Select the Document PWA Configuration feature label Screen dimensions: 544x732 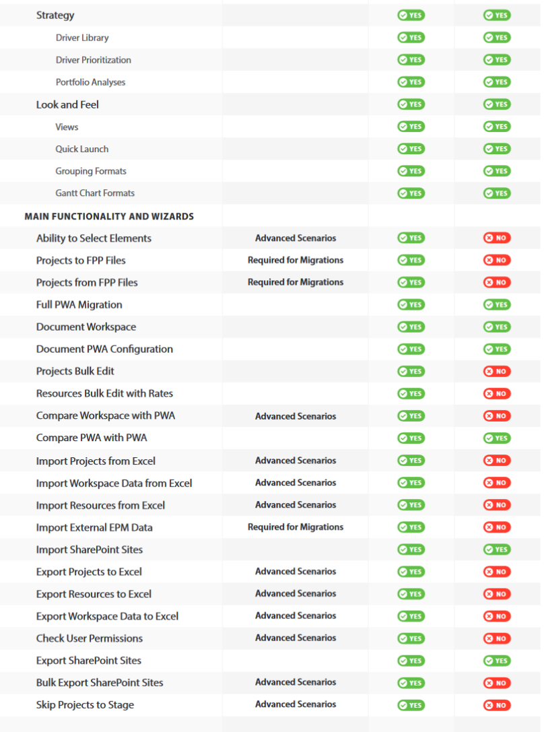click(x=104, y=349)
